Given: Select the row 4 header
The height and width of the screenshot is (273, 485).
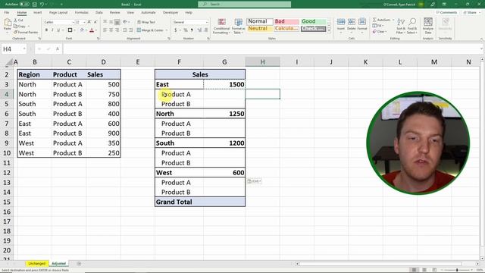Looking at the screenshot, I should (7, 94).
